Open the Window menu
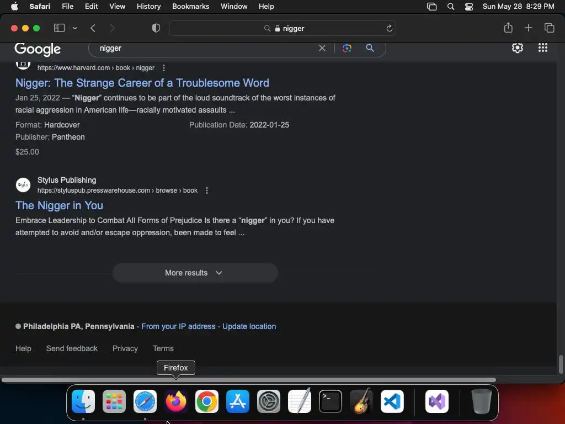Screen dimensions: 565x424 (x=234, y=7)
